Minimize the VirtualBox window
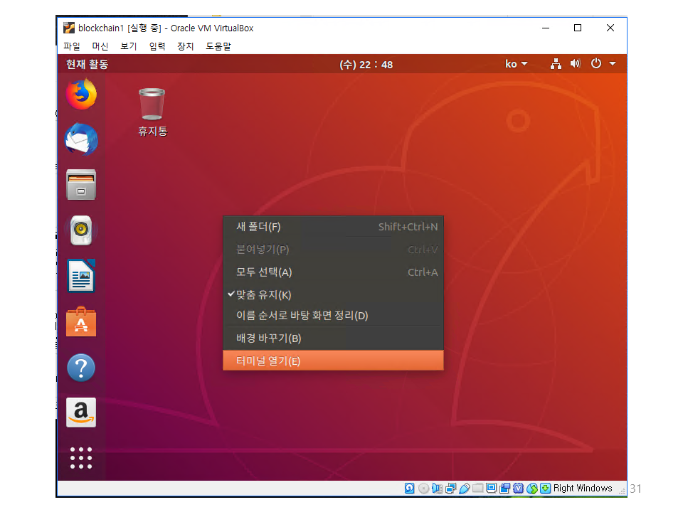Viewport: 683px width, 512px height. (x=546, y=28)
